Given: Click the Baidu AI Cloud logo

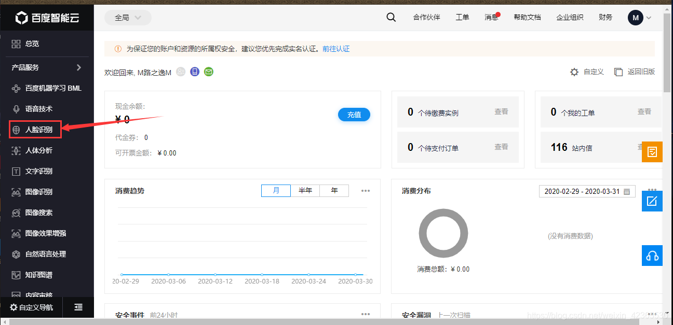Looking at the screenshot, I should click(47, 18).
